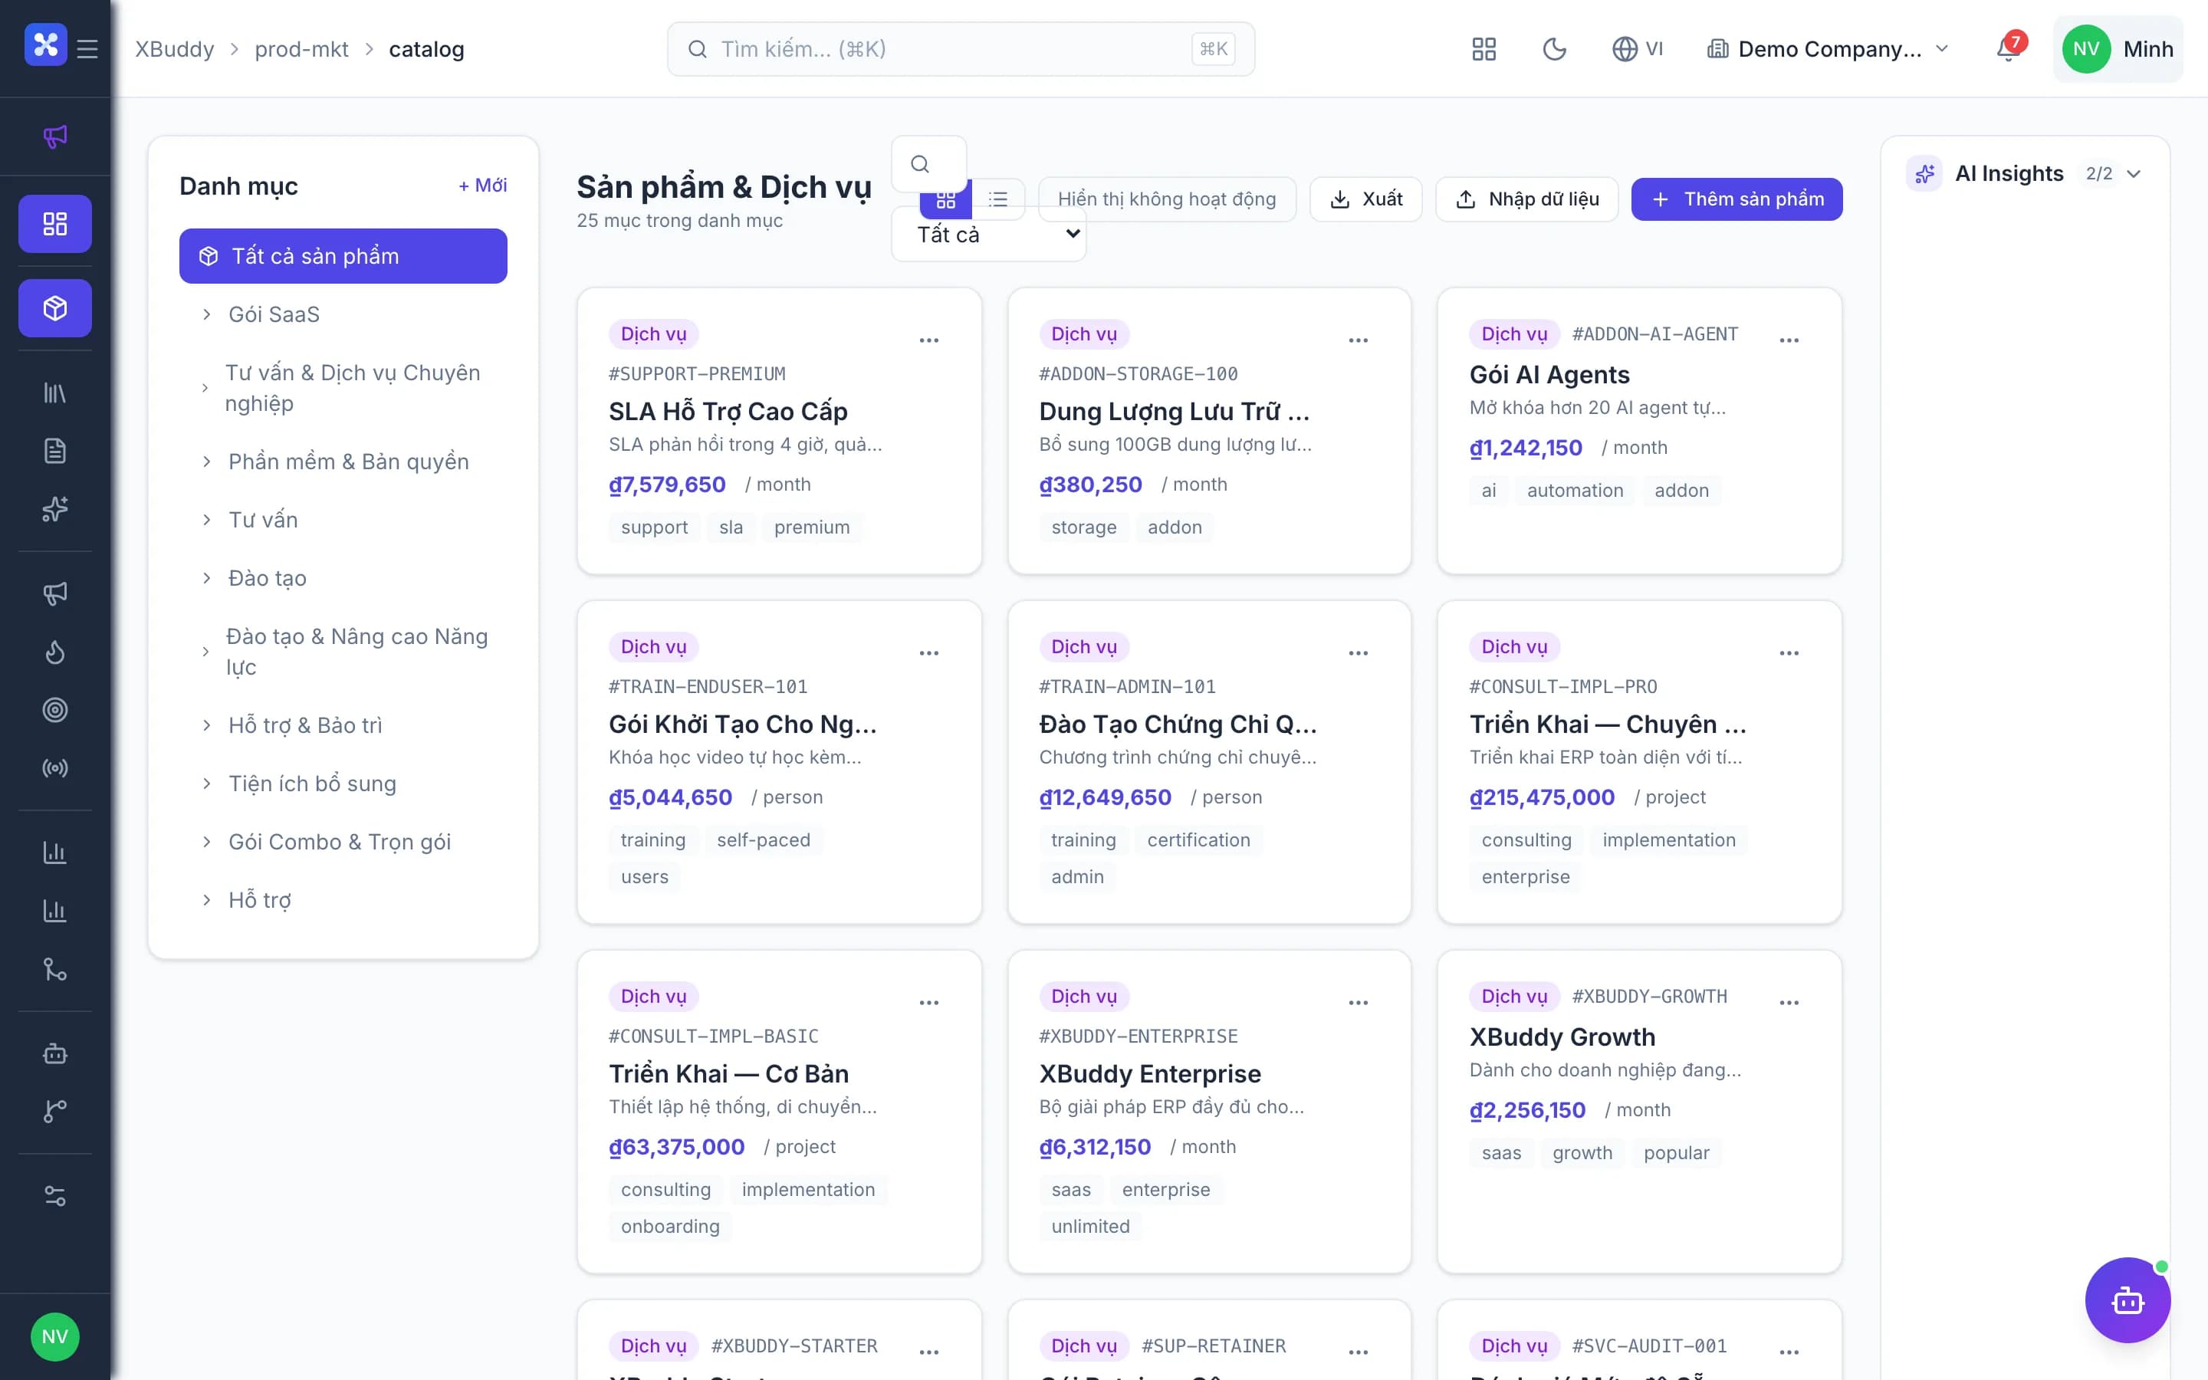This screenshot has width=2208, height=1380.
Task: Select the catalog box icon in sidebar
Action: click(54, 308)
